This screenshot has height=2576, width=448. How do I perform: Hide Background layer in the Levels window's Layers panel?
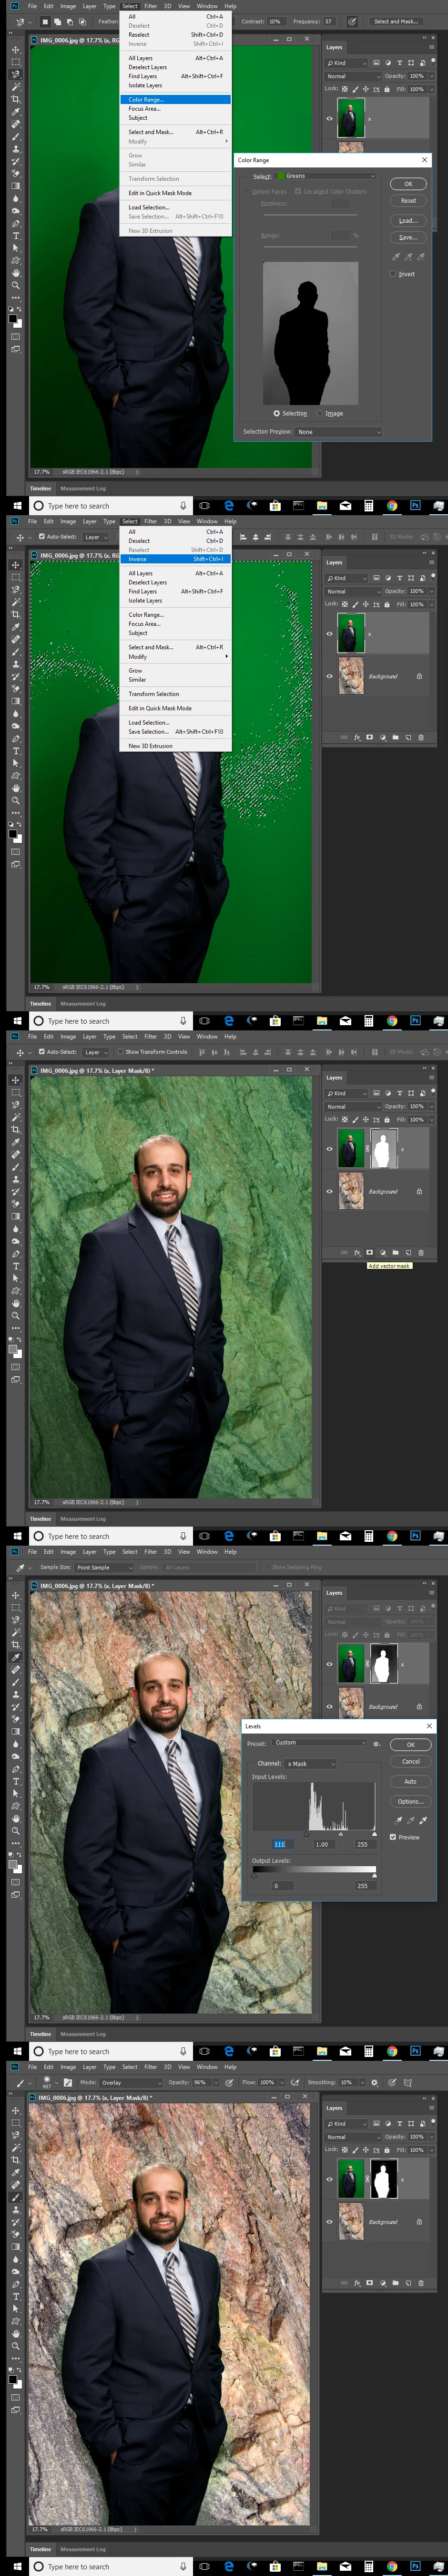click(x=330, y=1707)
